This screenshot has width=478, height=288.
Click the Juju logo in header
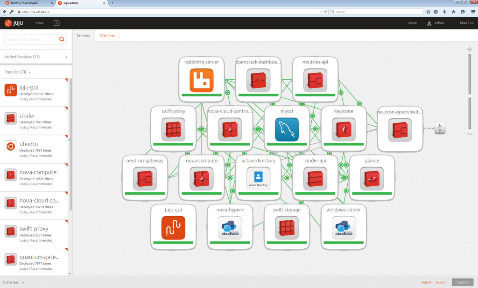(x=14, y=23)
